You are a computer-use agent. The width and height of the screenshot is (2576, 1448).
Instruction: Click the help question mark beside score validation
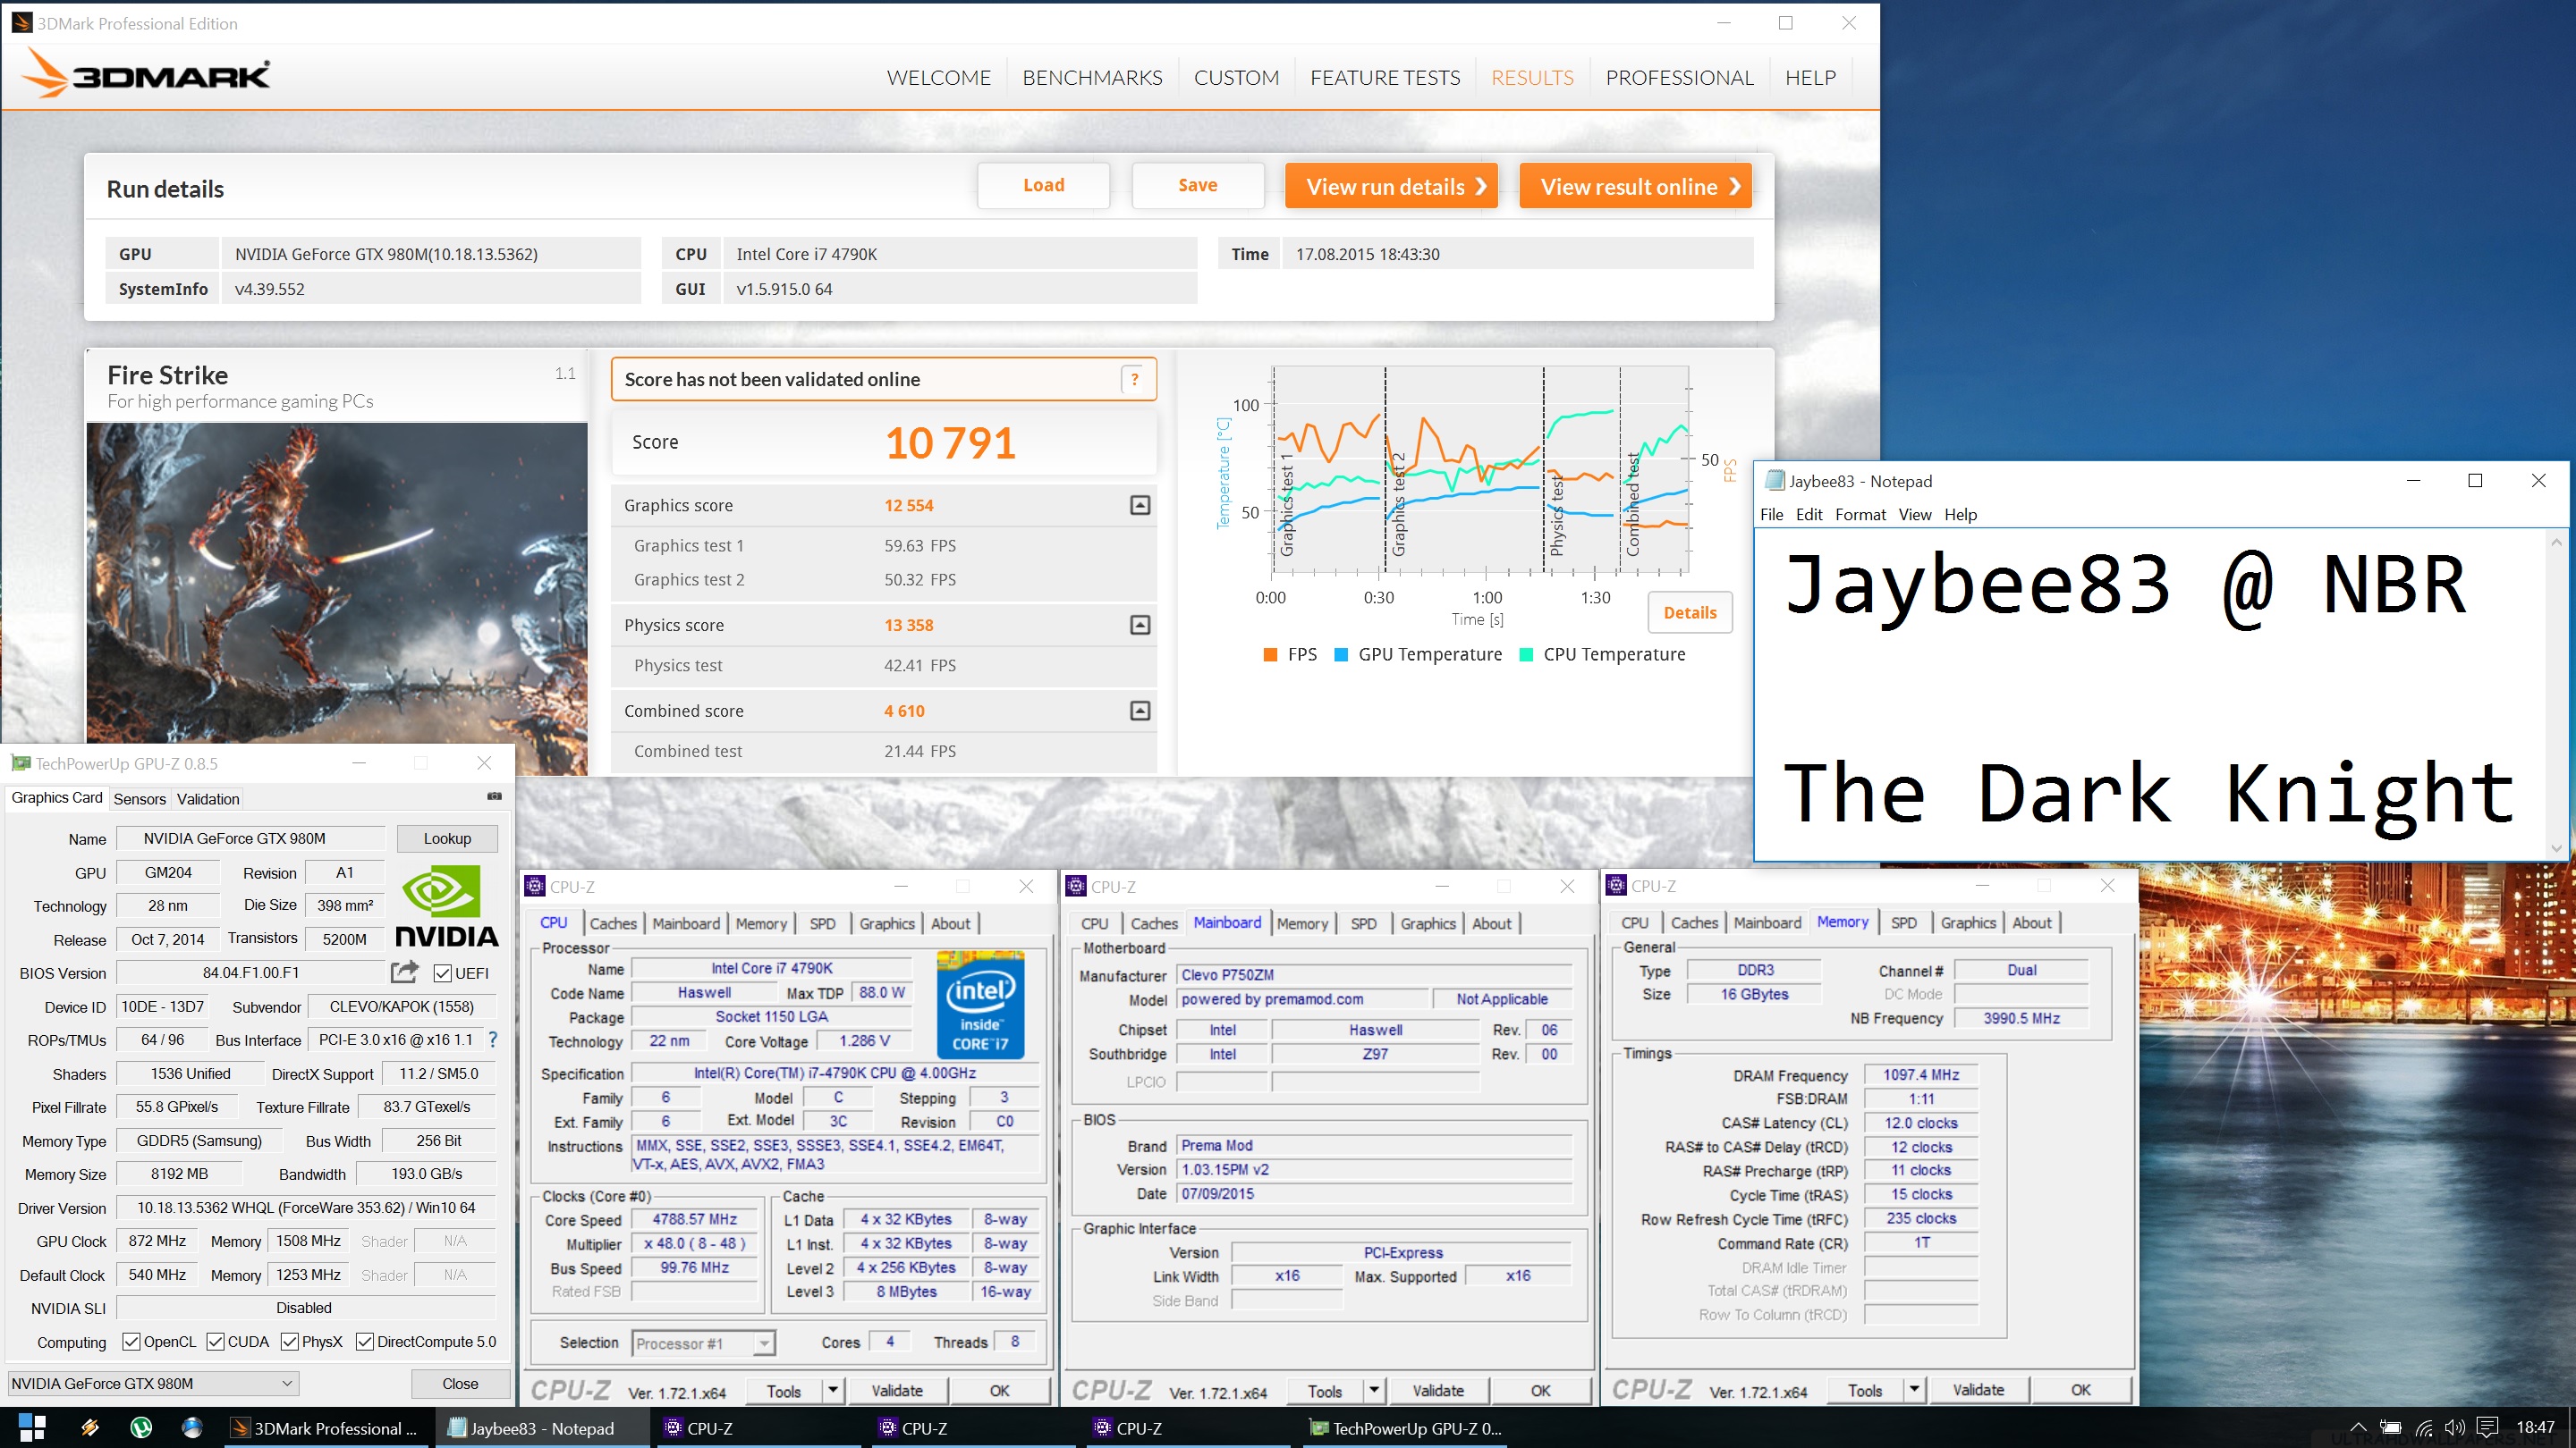[1135, 380]
